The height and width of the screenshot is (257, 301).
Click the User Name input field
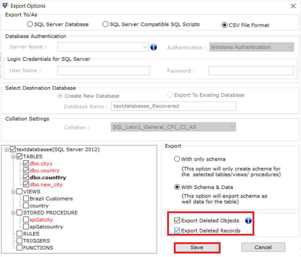tap(103, 71)
